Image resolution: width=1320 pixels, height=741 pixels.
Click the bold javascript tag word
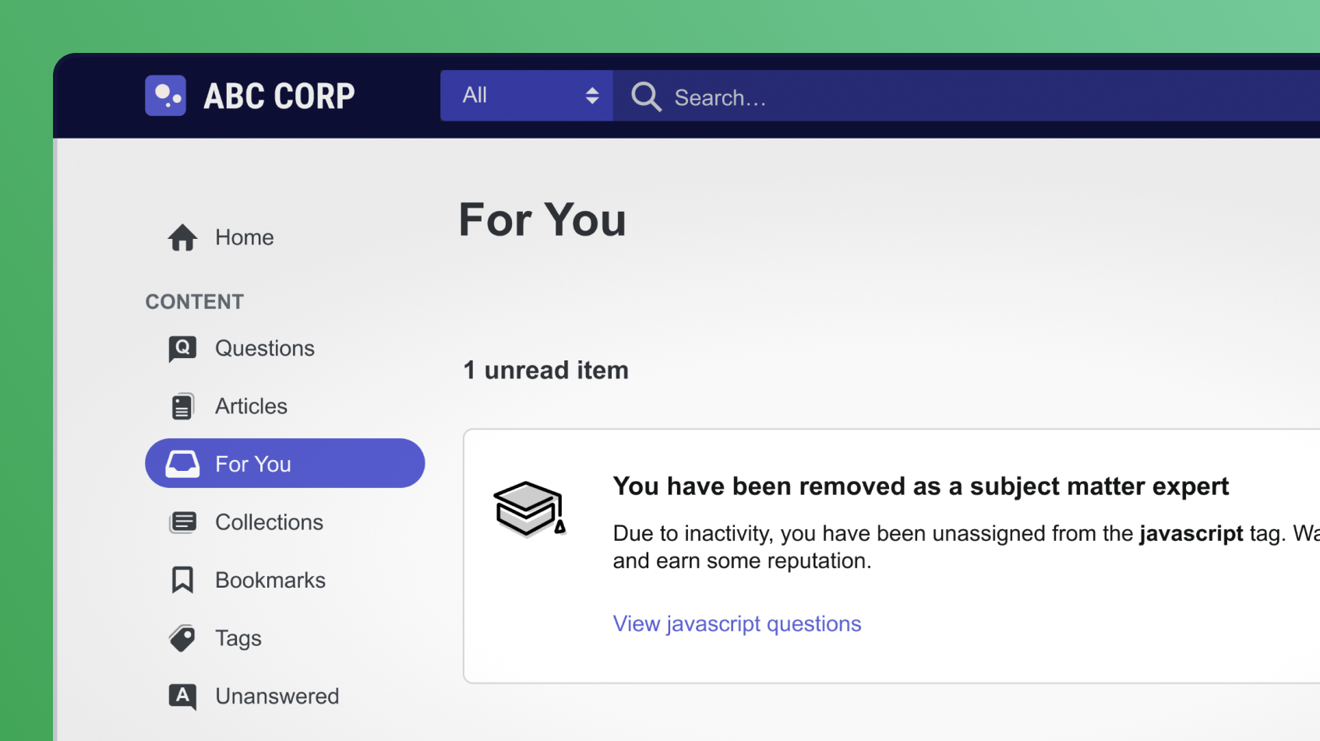1191,534
